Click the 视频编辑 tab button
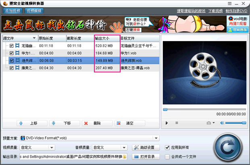Screen dimensions: 250x165 [x=34, y=10]
